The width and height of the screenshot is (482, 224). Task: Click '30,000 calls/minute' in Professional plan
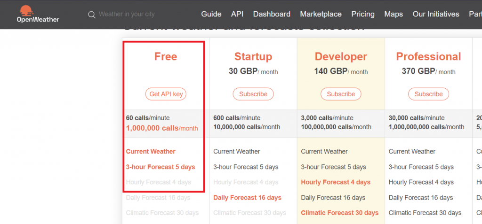coord(417,118)
